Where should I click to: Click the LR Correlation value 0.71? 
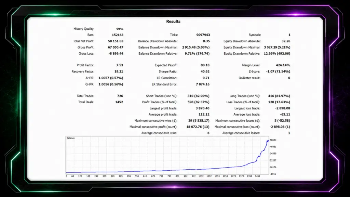click(206, 78)
